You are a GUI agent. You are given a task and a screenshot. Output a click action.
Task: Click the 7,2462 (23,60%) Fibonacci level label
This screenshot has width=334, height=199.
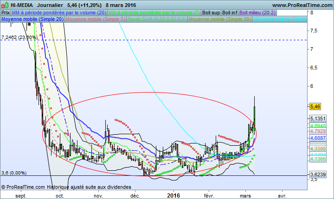[19, 37]
